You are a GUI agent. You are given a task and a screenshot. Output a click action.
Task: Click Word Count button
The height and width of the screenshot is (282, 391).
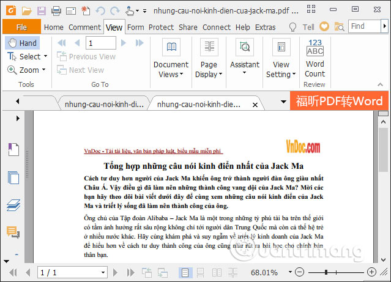(315, 59)
